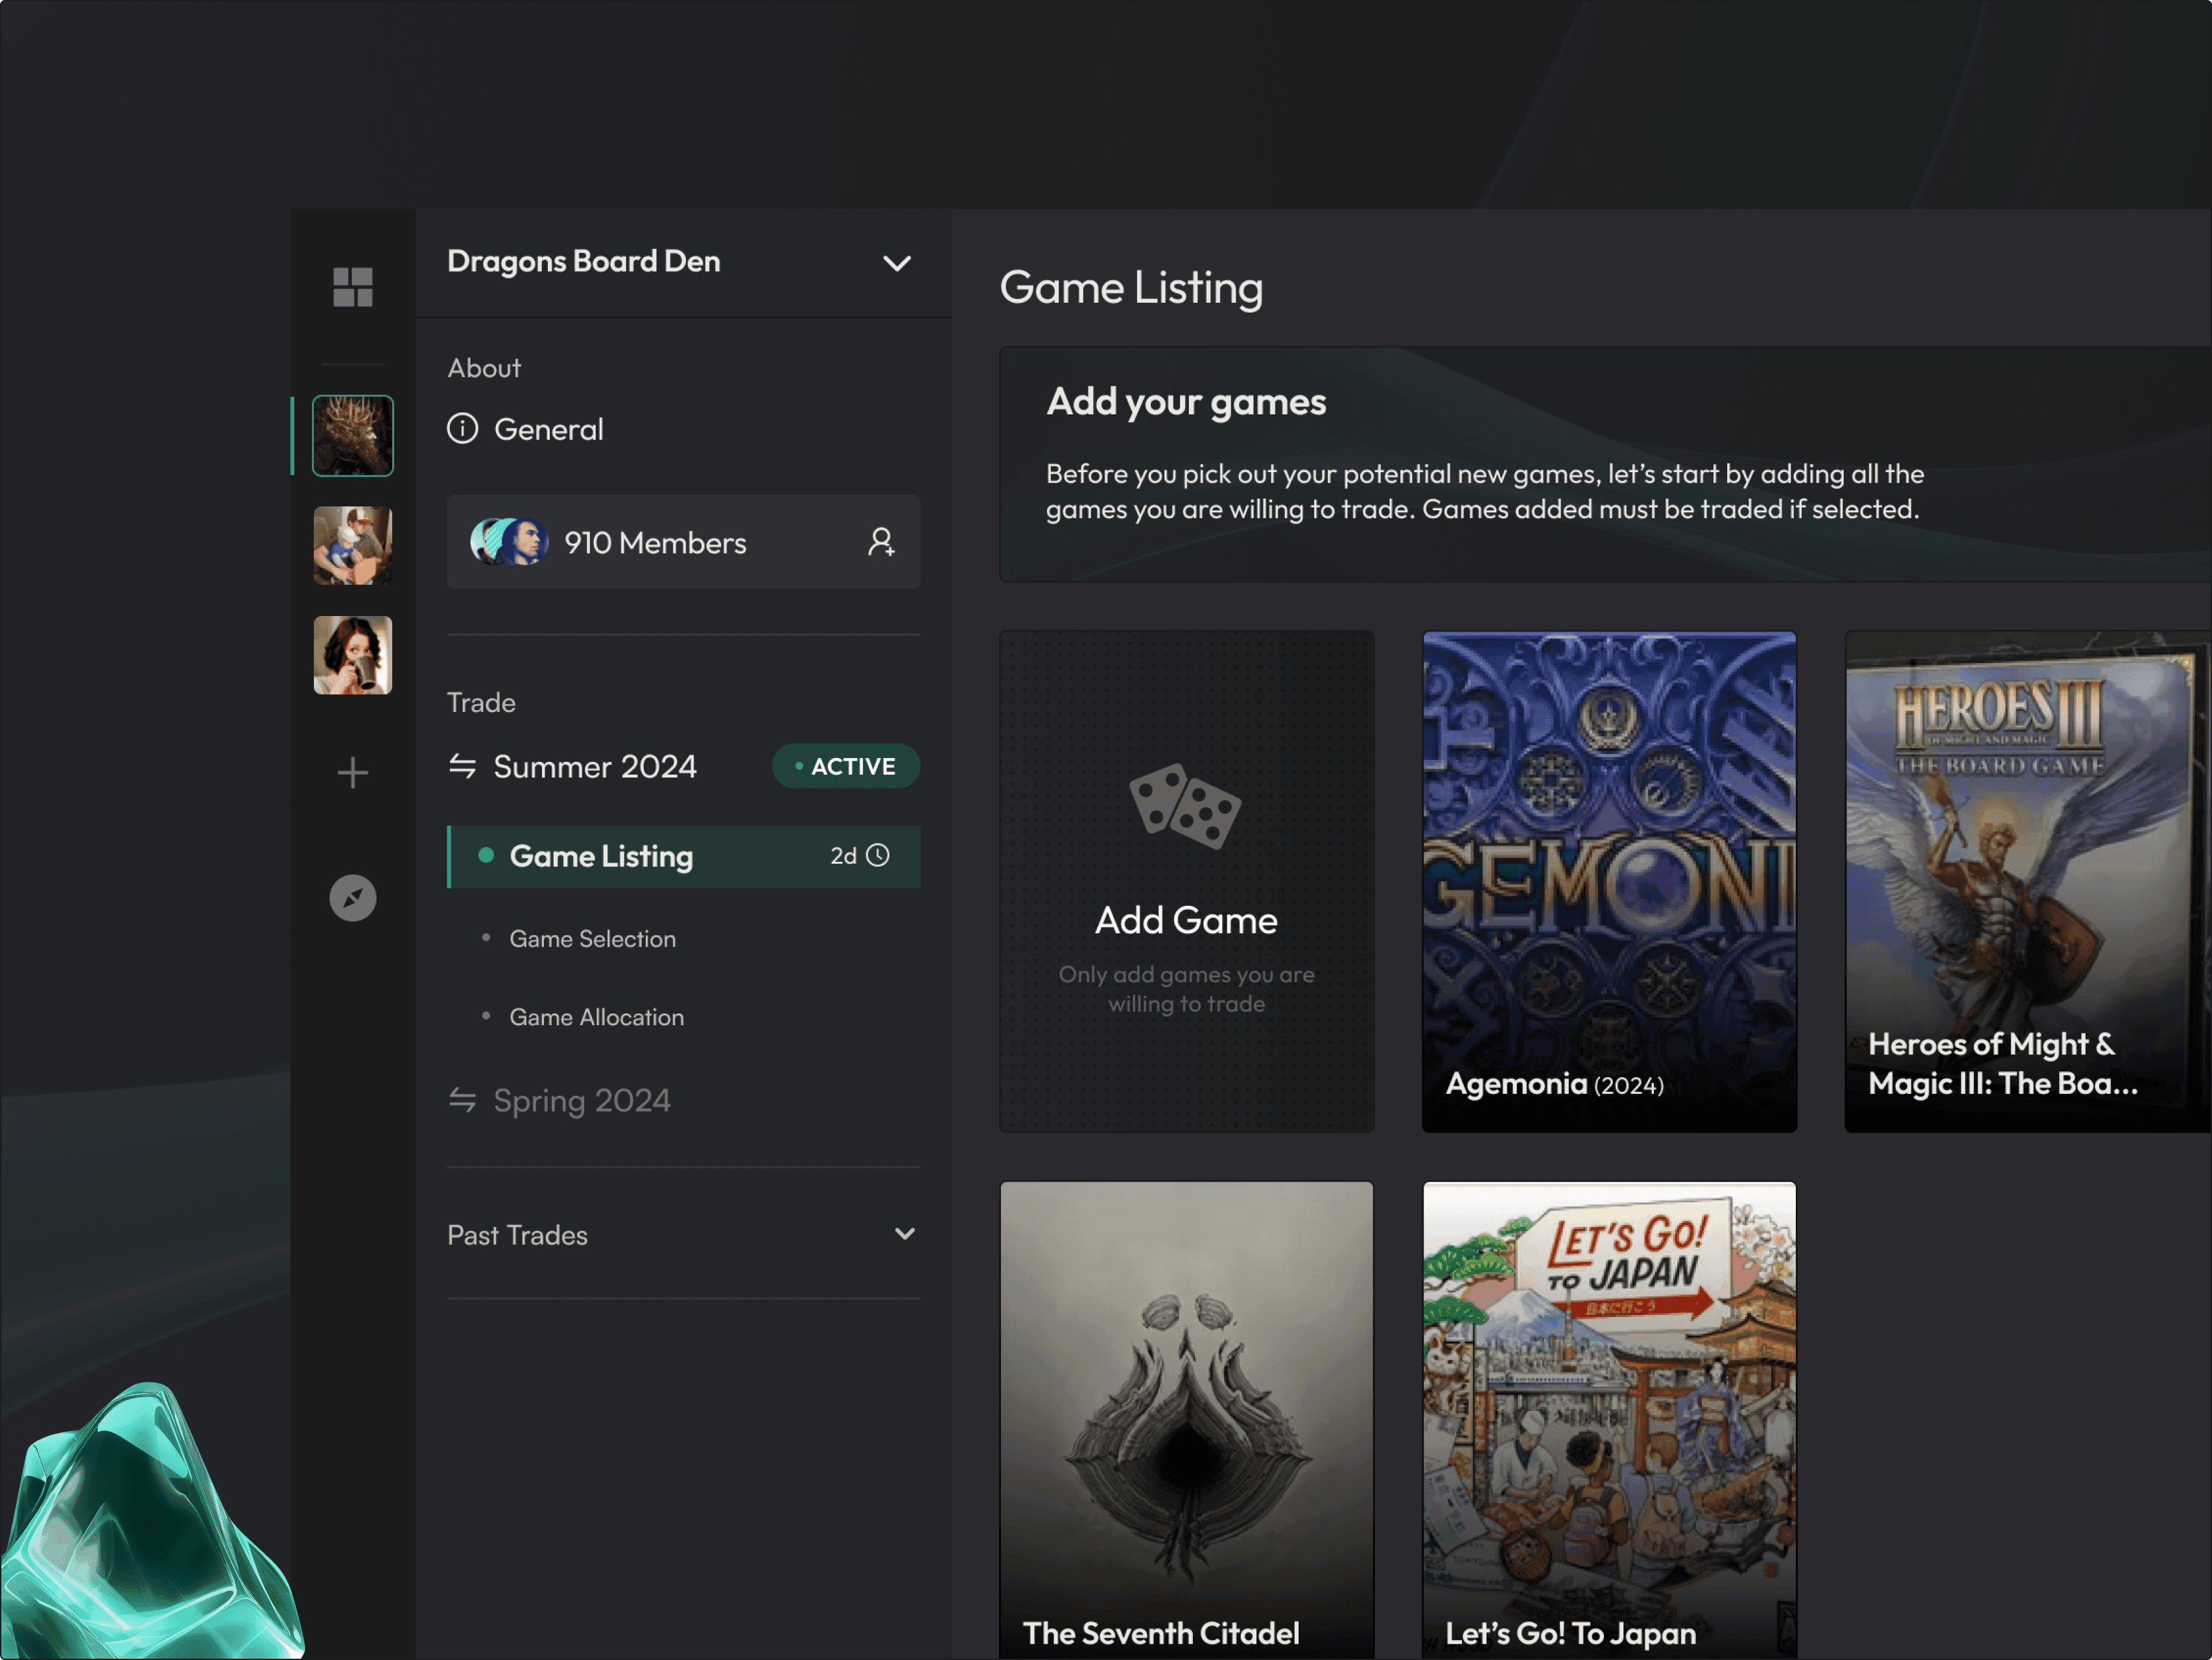Image resolution: width=2212 pixels, height=1660 pixels.
Task: Open the dashboard grid icon
Action: point(352,287)
